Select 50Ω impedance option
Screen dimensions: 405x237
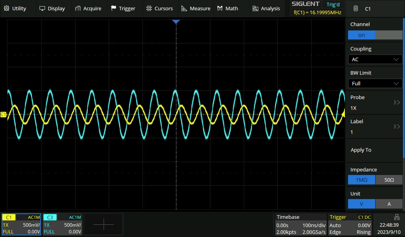pos(389,180)
